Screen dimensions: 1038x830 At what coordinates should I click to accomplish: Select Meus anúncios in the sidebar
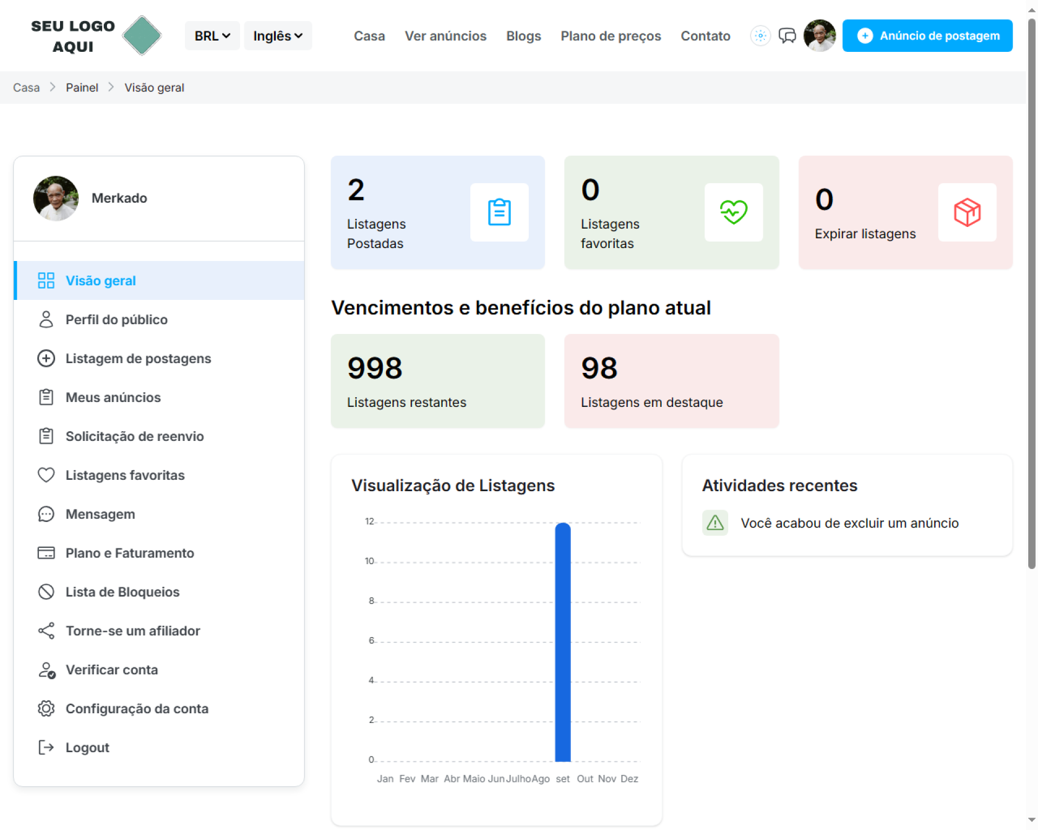point(113,397)
